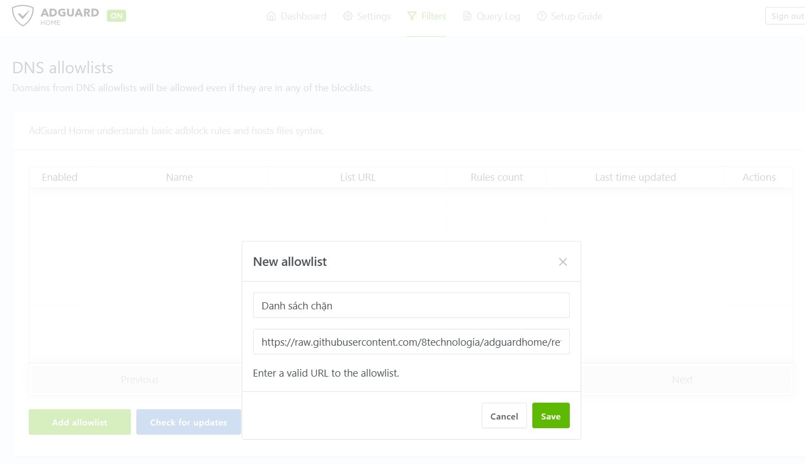Save the new allowlist

coord(550,416)
